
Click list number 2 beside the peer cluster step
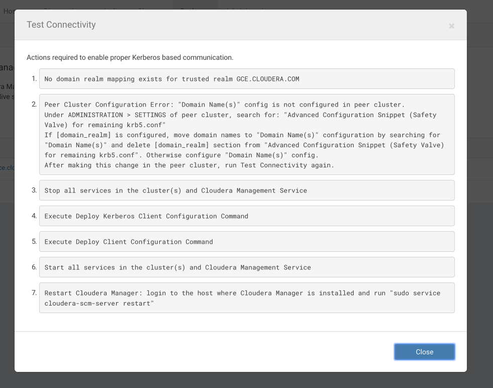(x=34, y=105)
